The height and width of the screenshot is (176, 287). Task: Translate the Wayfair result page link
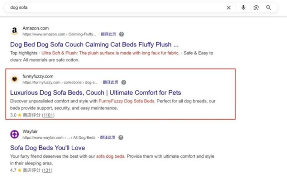(108, 137)
